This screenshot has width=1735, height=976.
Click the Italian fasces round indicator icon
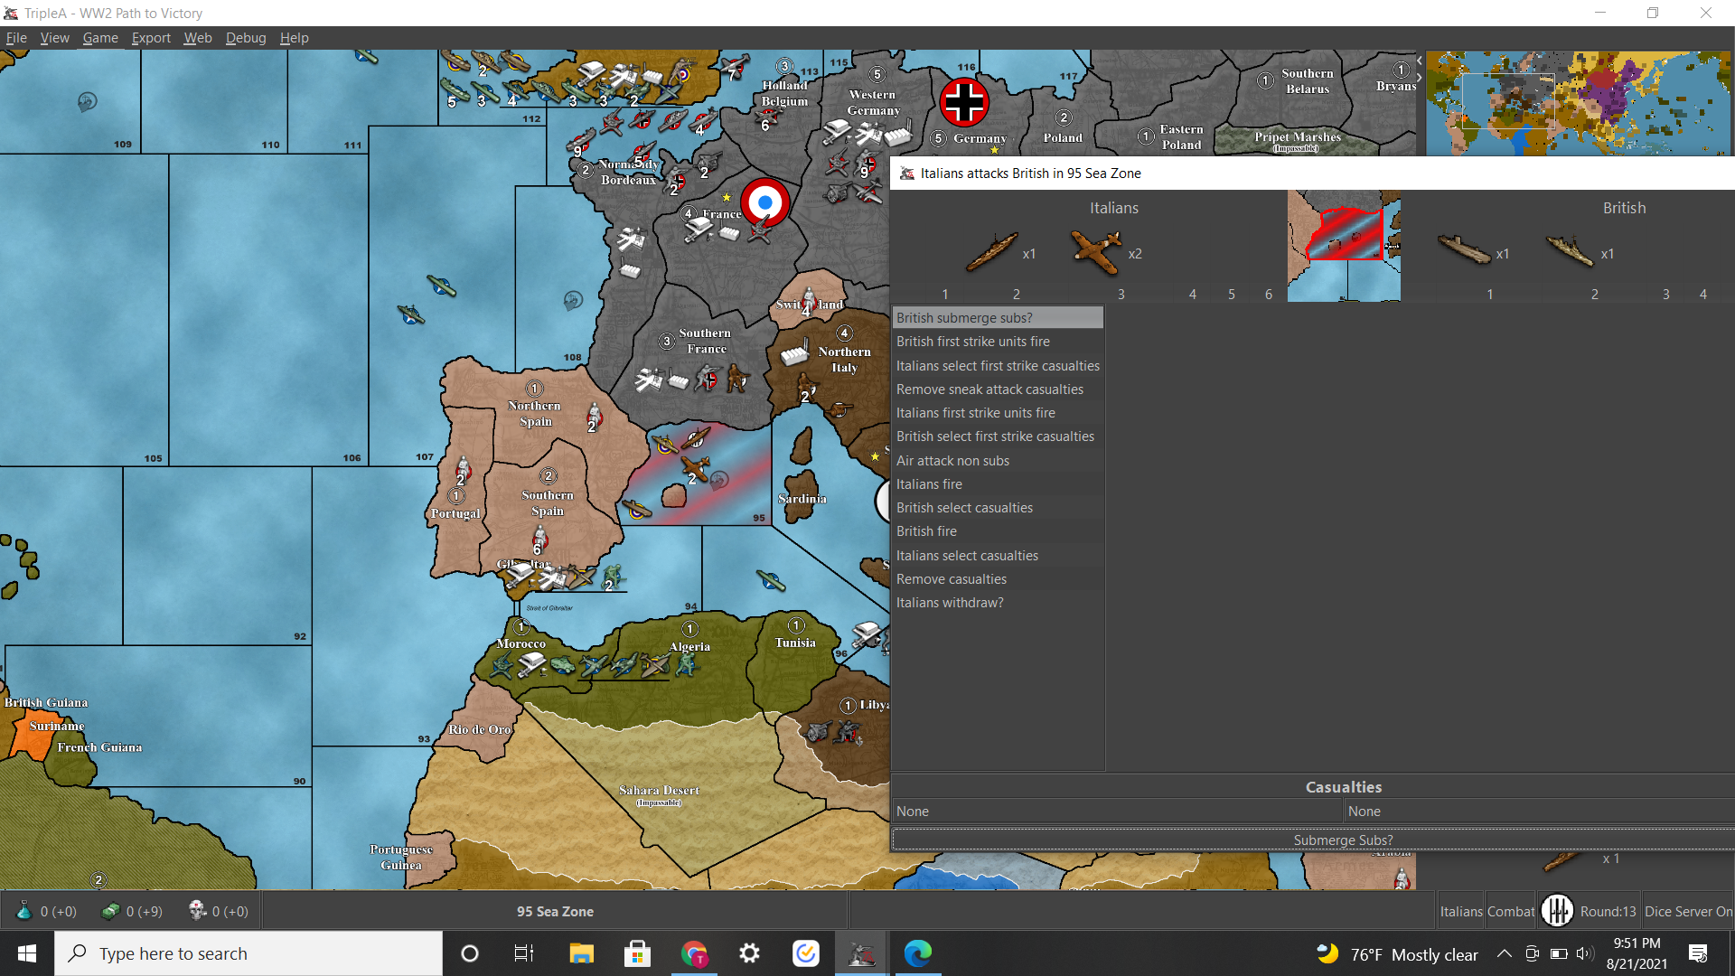click(x=1557, y=911)
